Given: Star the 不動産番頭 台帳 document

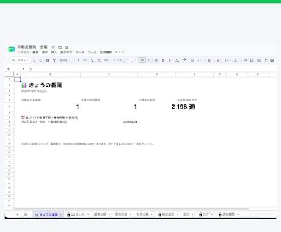Looking at the screenshot, I should pyautogui.click(x=53, y=47).
